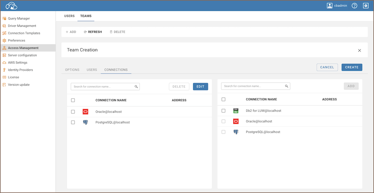Image resolution: width=374 pixels, height=193 pixels.
Task: Click the PostgreSQL elephant icon in right list
Action: 236,132
